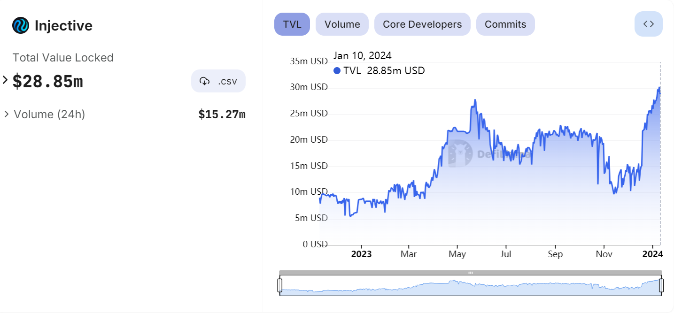Click the left handle of range slider
The image size is (674, 313).
click(x=280, y=285)
